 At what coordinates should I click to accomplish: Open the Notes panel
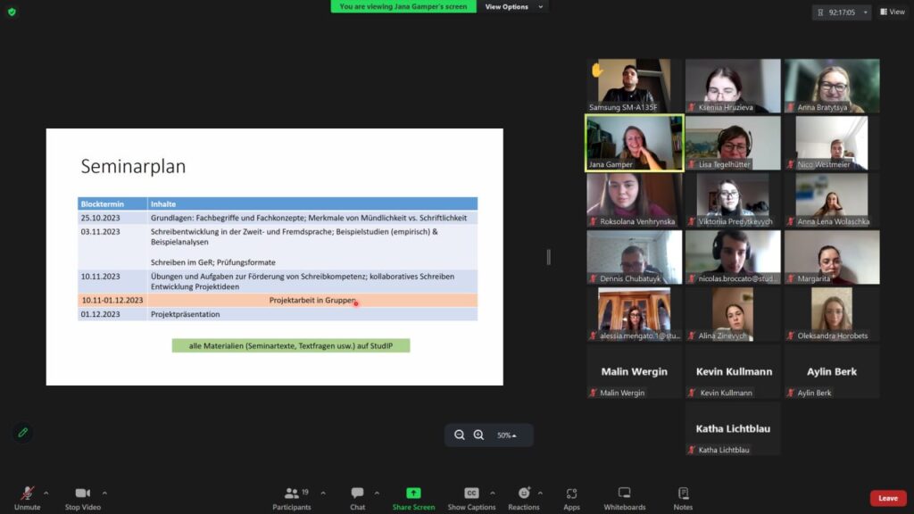point(683,498)
